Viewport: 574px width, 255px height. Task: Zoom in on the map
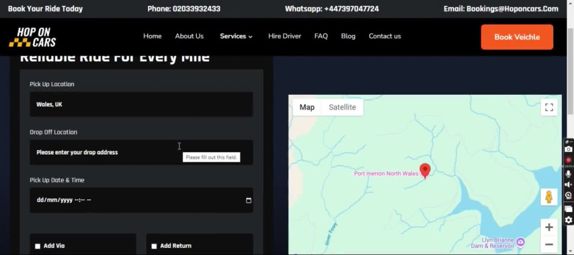pos(549,227)
